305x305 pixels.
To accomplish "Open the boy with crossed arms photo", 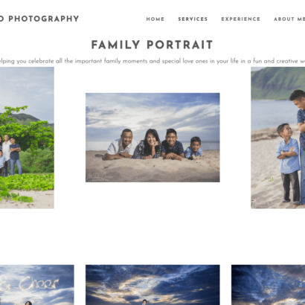I will pyautogui.click(x=278, y=138).
